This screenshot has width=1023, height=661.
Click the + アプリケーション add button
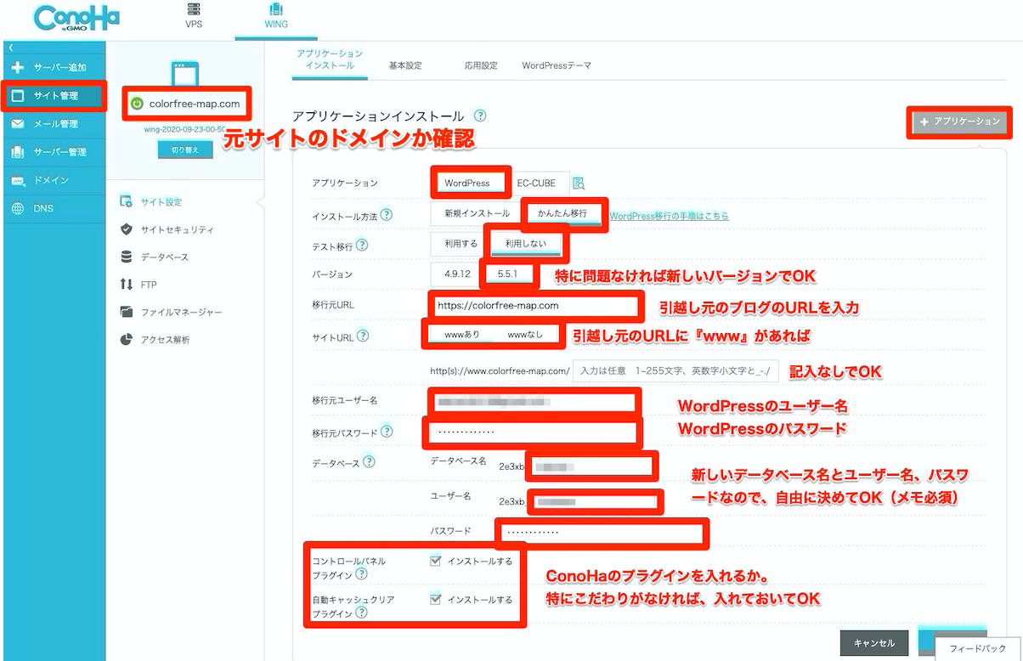(x=960, y=122)
